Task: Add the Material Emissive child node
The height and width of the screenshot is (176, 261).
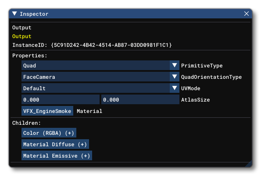Action: [x=57, y=155]
